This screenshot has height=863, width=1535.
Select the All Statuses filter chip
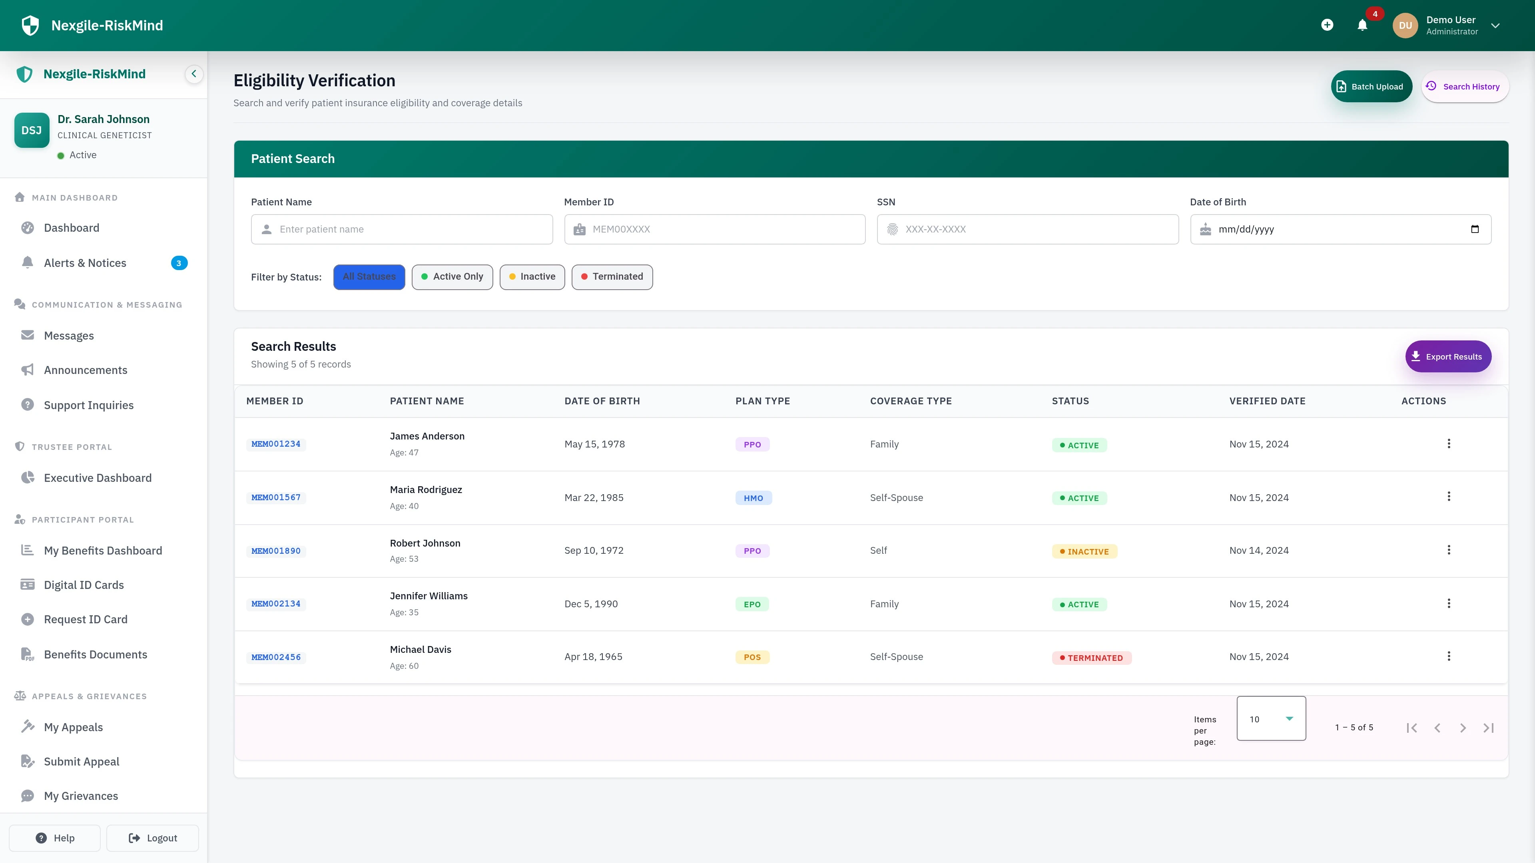(x=369, y=277)
